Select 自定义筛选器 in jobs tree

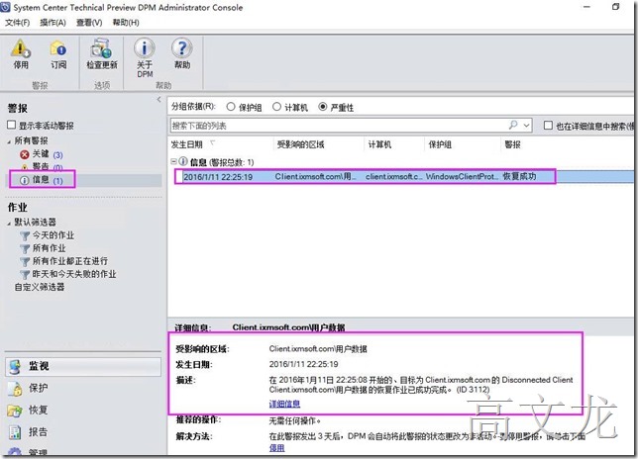pyautogui.click(x=40, y=287)
